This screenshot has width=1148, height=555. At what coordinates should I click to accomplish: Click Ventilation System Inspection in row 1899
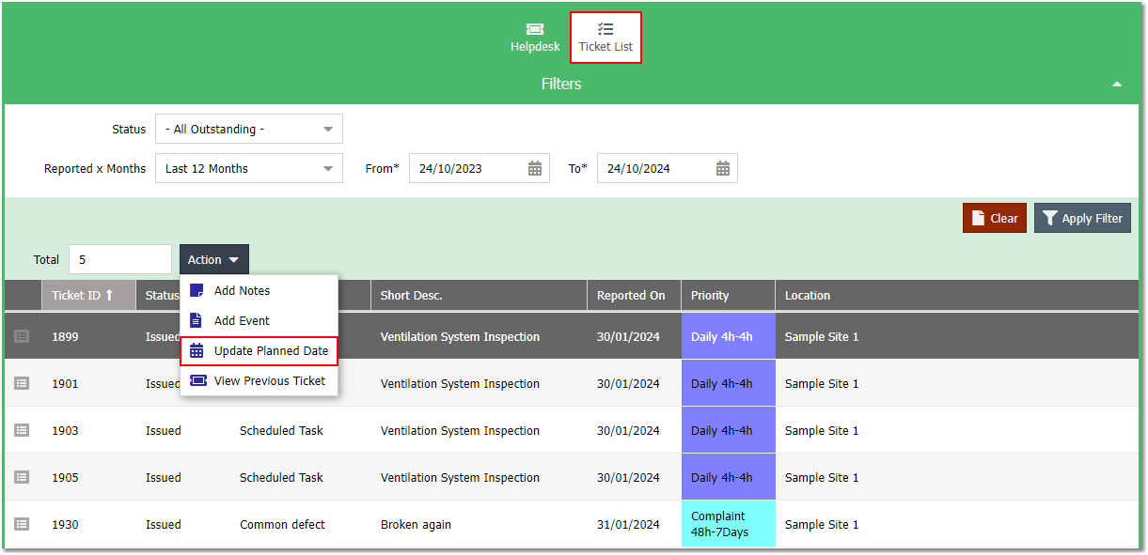(460, 336)
